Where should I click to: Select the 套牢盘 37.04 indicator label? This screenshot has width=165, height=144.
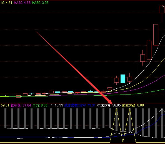pos(21,105)
